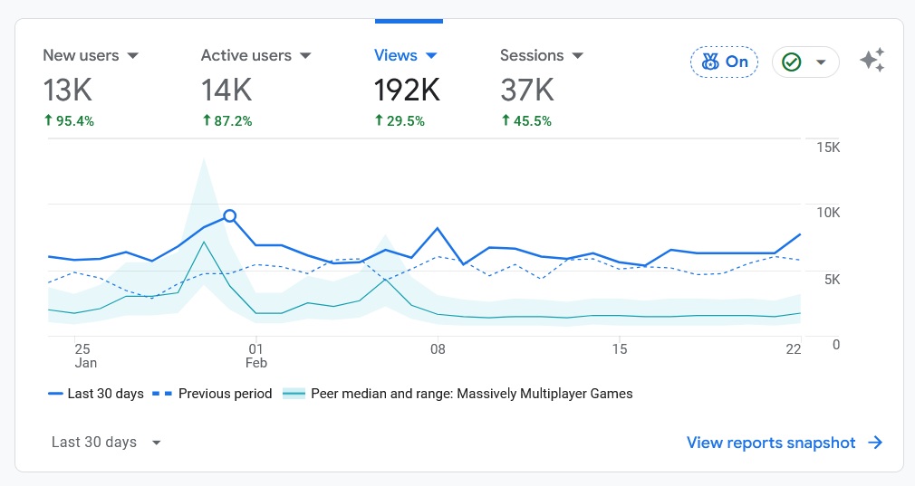Toggle the benchmarking On switch
The width and height of the screenshot is (915, 486).
tap(724, 62)
